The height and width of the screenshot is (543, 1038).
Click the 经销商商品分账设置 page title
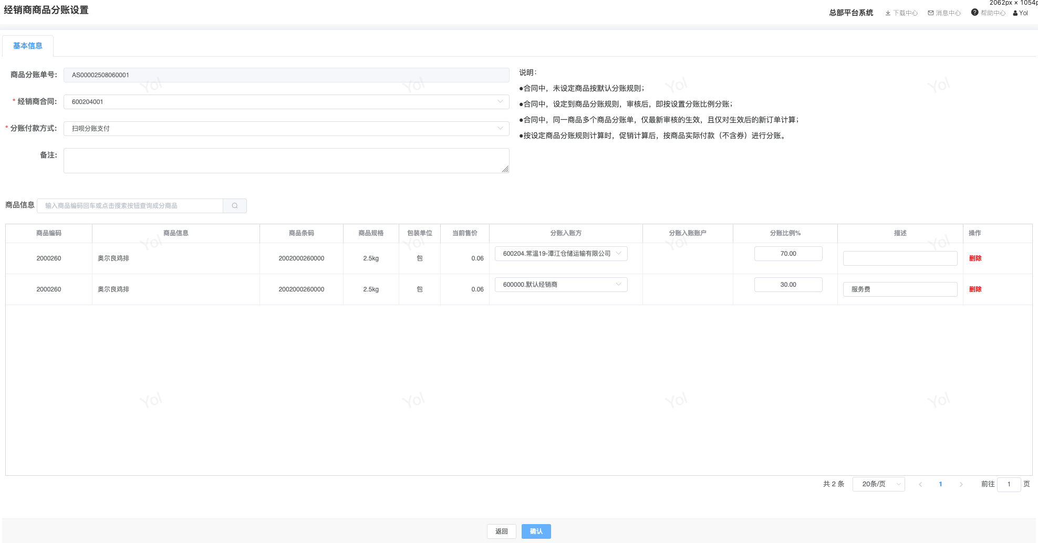[46, 10]
